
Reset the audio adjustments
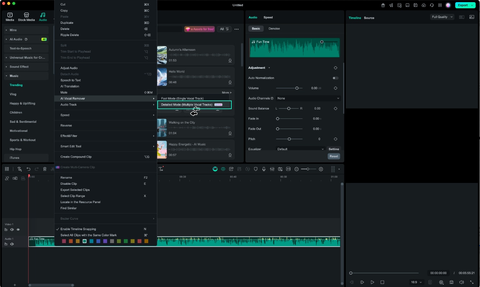point(334,156)
